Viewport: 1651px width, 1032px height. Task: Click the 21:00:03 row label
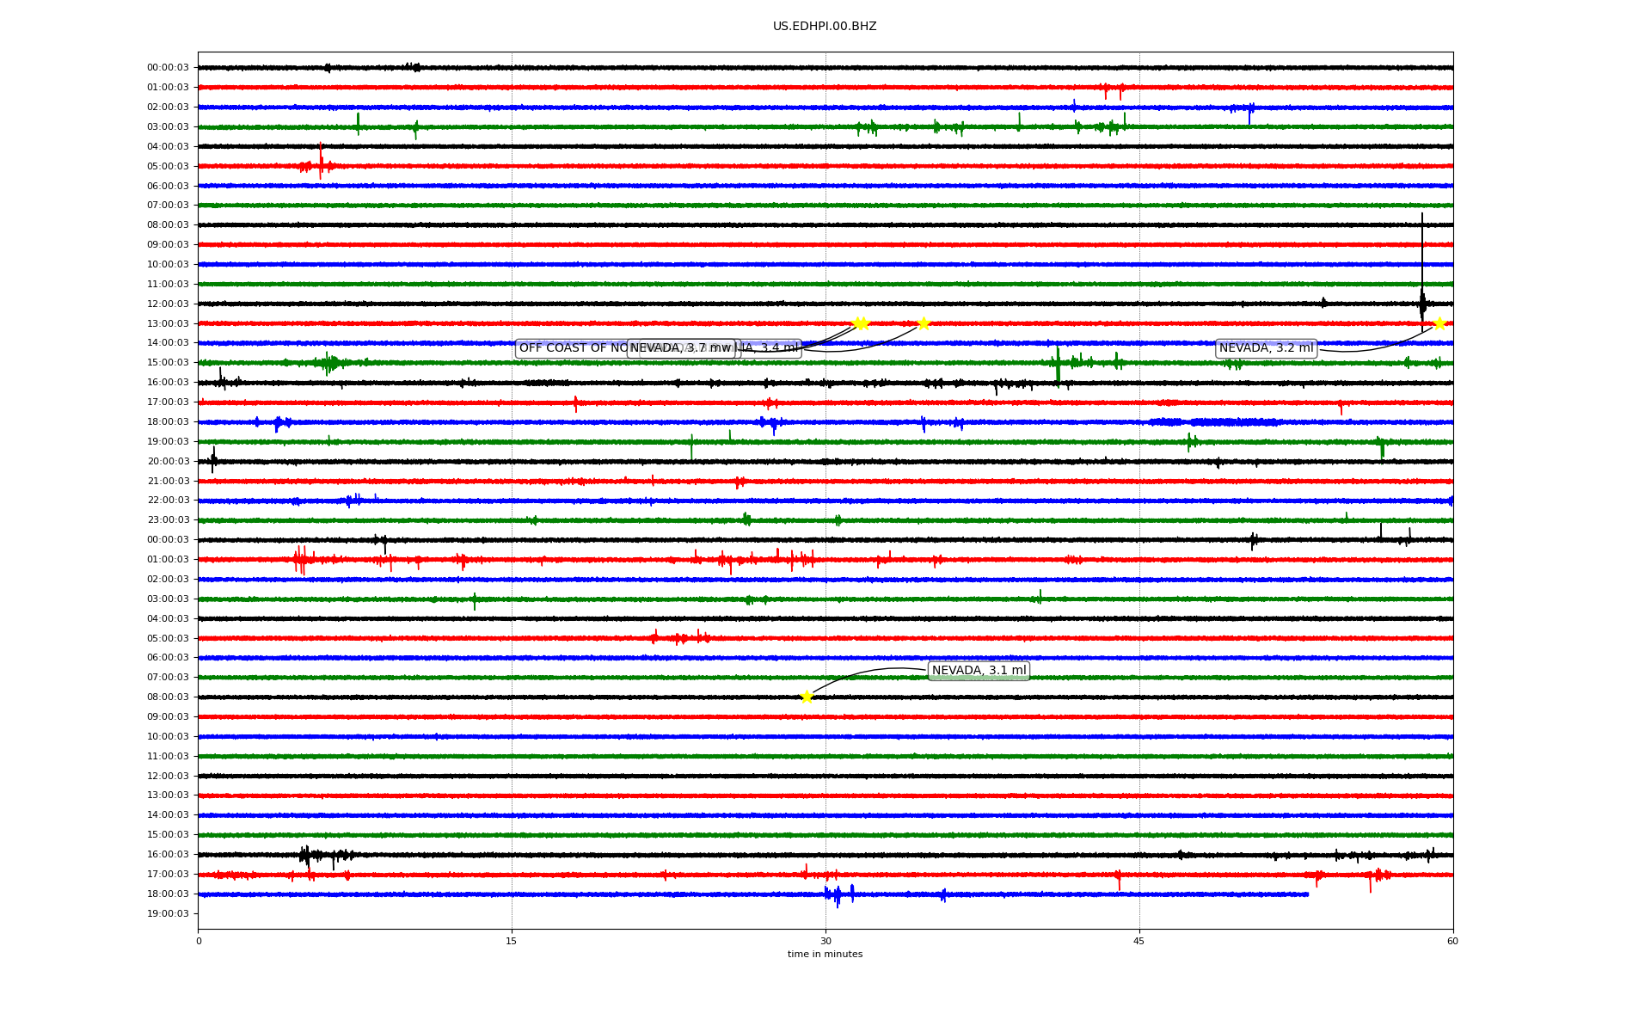(168, 482)
